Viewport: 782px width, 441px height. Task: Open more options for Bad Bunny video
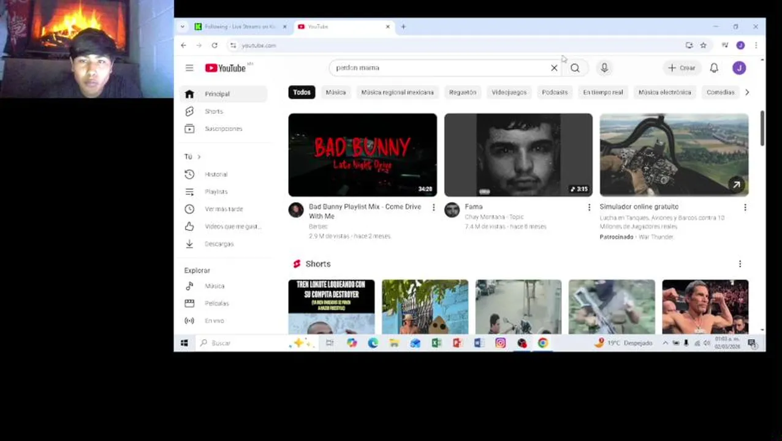pos(433,208)
